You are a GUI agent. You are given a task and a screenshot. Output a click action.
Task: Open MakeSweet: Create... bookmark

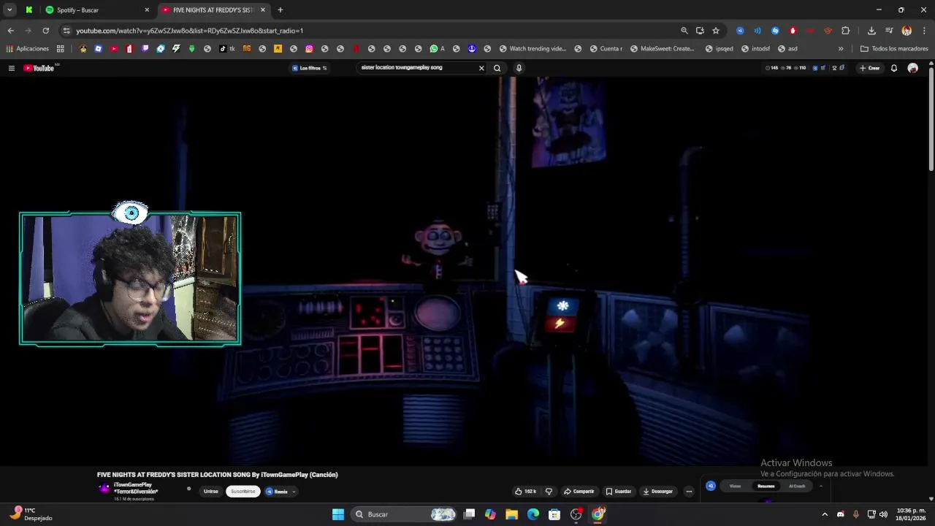pyautogui.click(x=662, y=49)
